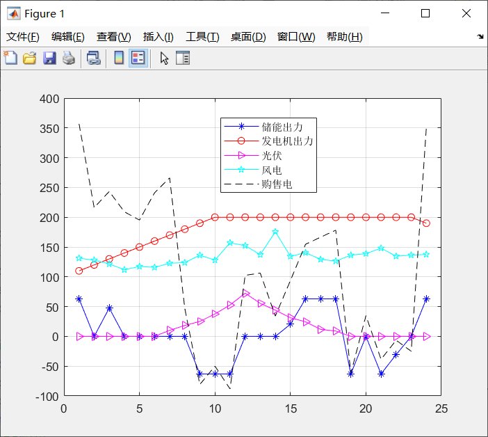
Task: Click the dock figure arrow at menu bar right
Action: [480, 37]
